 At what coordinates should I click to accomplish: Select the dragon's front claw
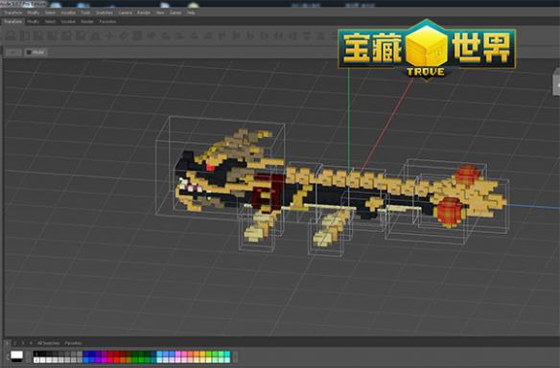pyautogui.click(x=259, y=228)
